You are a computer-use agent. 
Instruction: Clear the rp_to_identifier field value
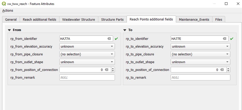click(225, 39)
